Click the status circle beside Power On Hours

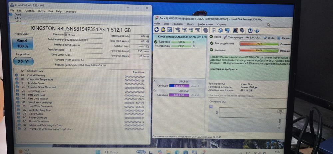18,117
